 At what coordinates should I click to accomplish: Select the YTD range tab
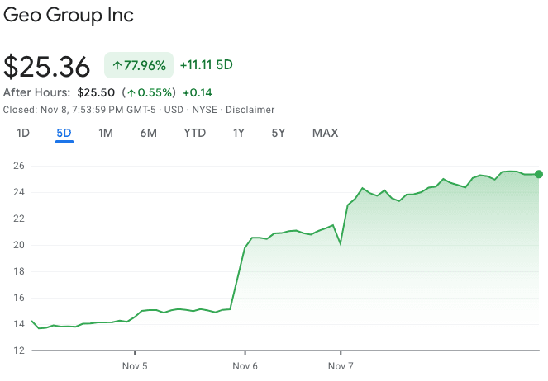[195, 133]
